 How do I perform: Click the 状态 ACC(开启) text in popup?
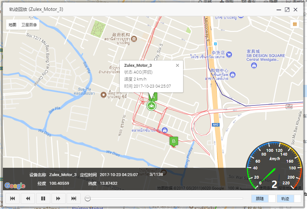[138, 72]
